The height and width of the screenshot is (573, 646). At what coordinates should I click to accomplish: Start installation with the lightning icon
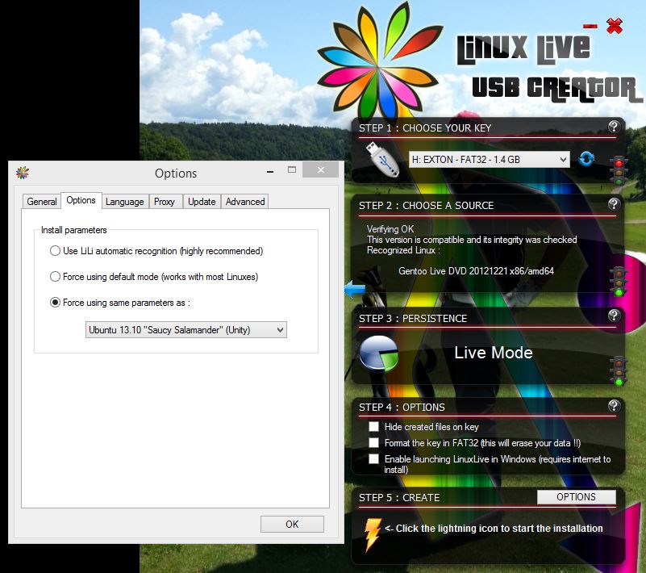tap(372, 534)
